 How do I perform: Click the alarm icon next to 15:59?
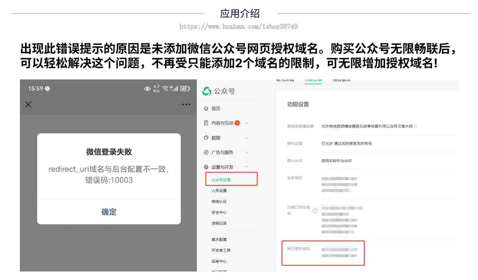click(48, 89)
